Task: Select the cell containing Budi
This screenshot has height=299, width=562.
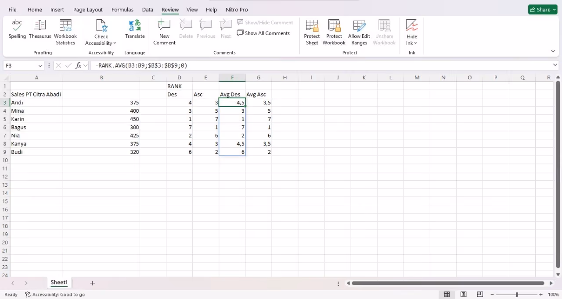Action: pyautogui.click(x=36, y=152)
